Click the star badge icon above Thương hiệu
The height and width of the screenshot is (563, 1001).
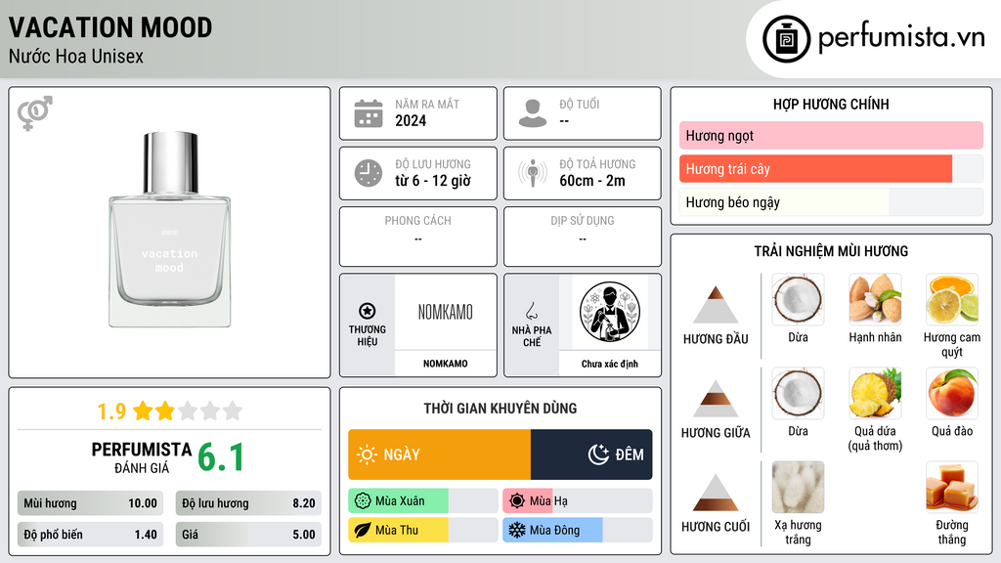368,311
